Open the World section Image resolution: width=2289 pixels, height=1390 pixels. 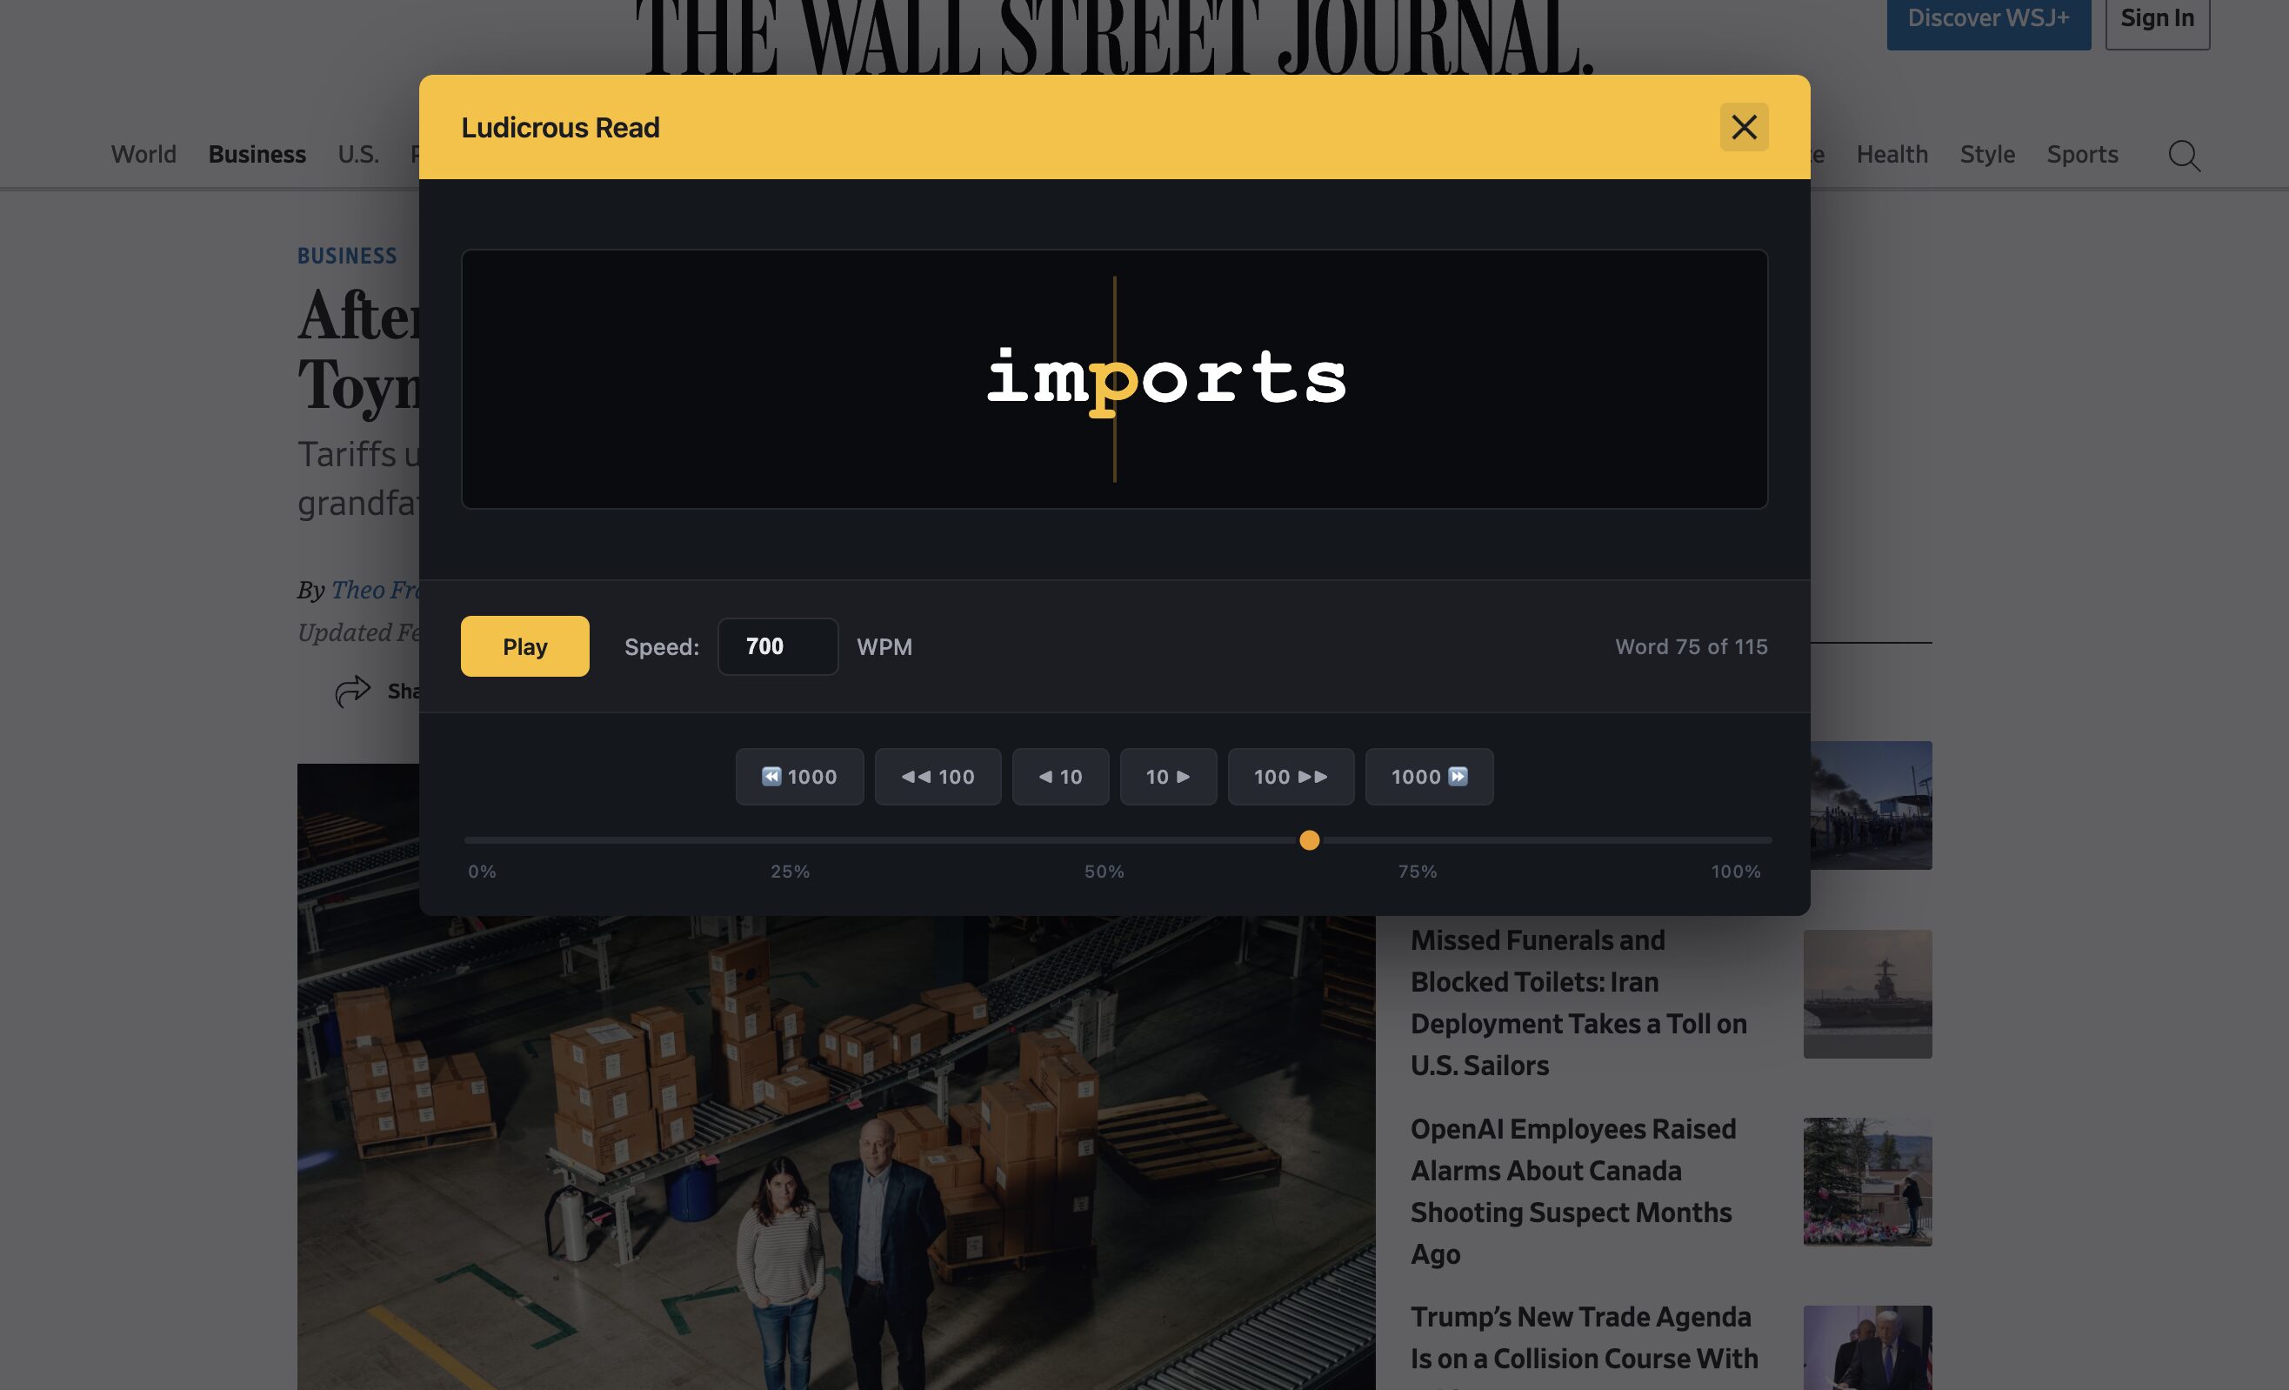pyautogui.click(x=143, y=154)
